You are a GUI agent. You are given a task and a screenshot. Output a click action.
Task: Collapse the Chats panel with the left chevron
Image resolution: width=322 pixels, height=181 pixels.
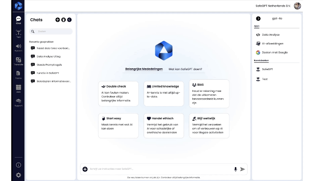coord(69,20)
